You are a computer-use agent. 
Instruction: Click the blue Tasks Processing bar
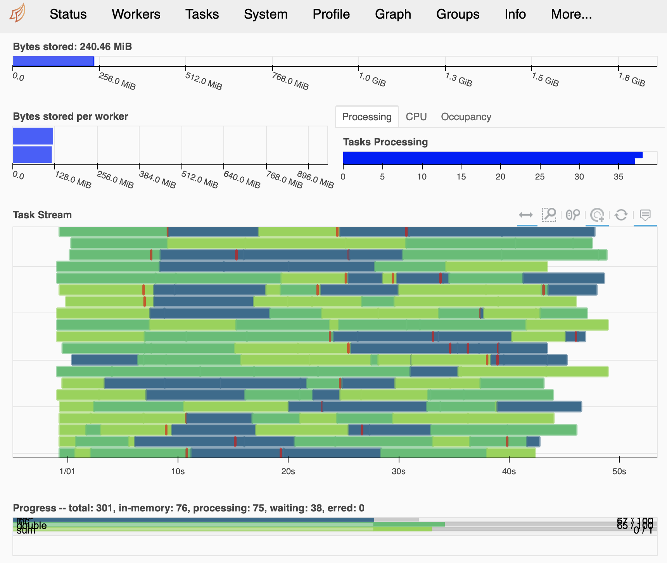(492, 158)
